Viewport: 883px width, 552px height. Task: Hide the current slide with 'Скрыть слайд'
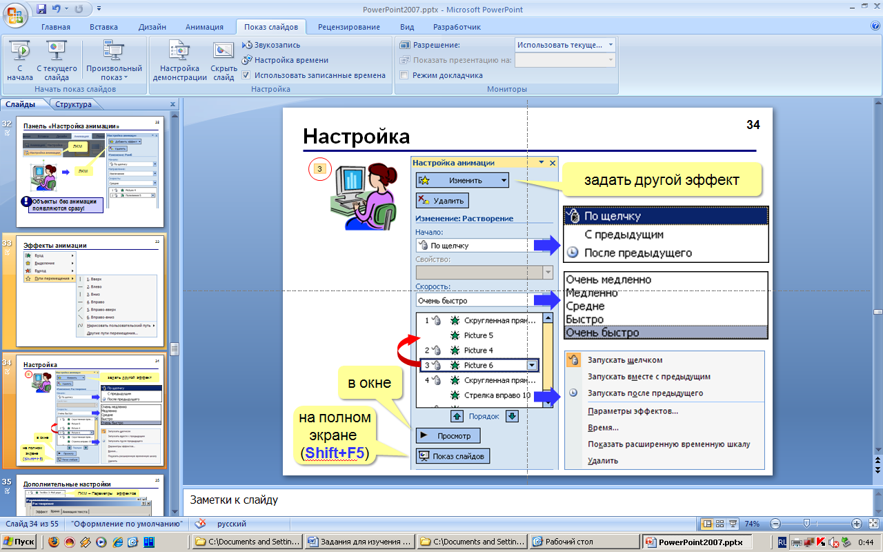click(x=224, y=61)
